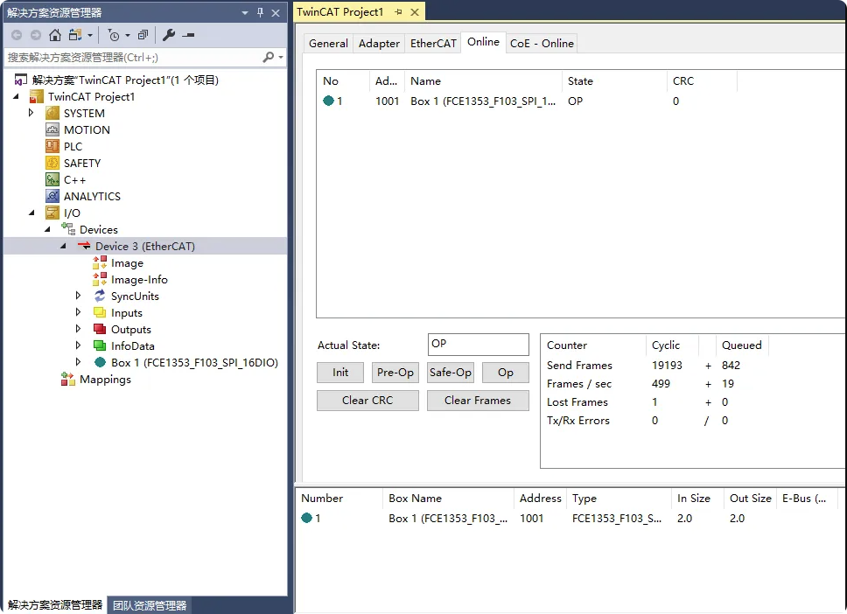Expand the SyncUnits node
This screenshot has width=847, height=614.
(x=79, y=296)
